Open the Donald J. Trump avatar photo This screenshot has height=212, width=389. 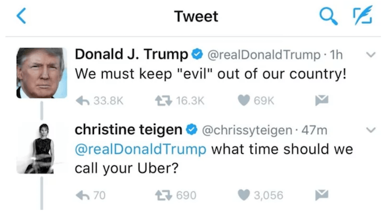[x=42, y=73]
